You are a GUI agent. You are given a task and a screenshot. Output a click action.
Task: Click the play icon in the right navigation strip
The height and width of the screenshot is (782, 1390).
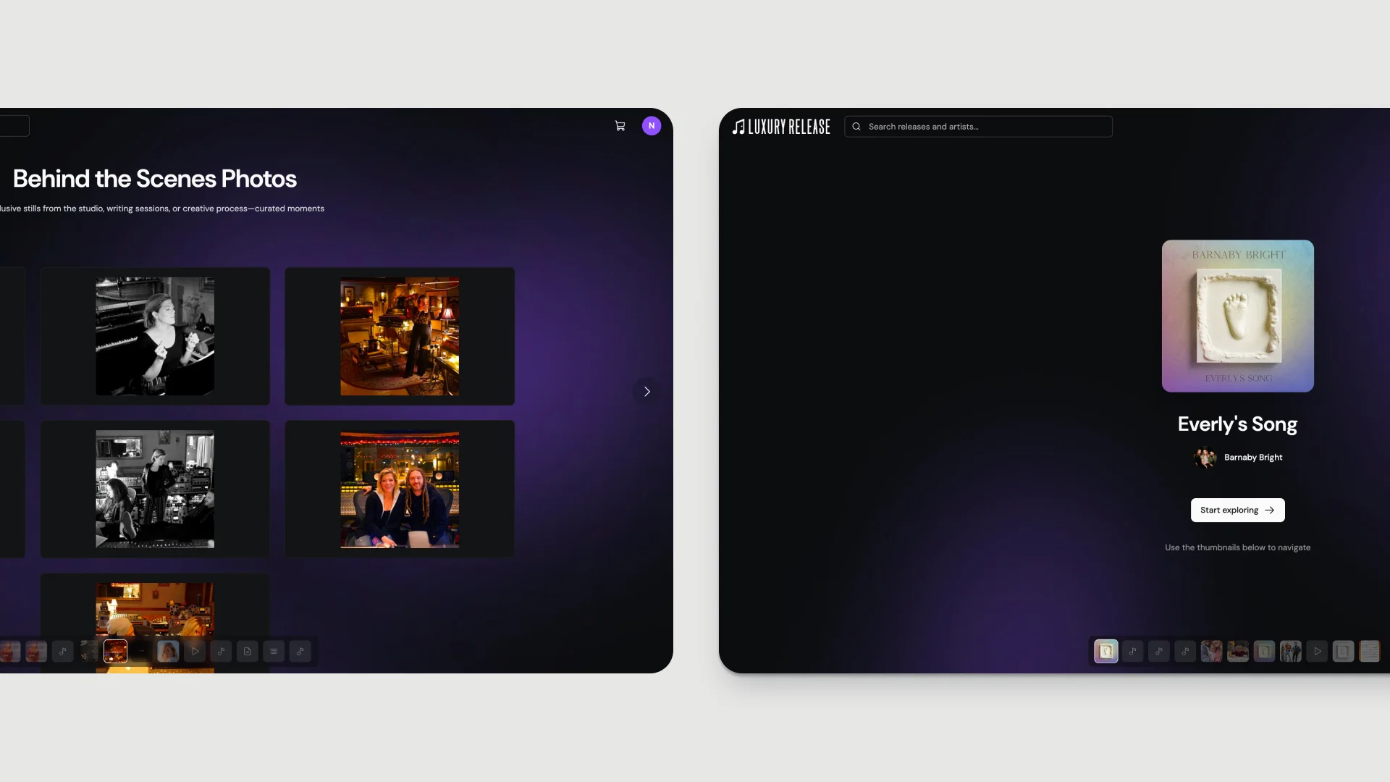tap(1317, 651)
